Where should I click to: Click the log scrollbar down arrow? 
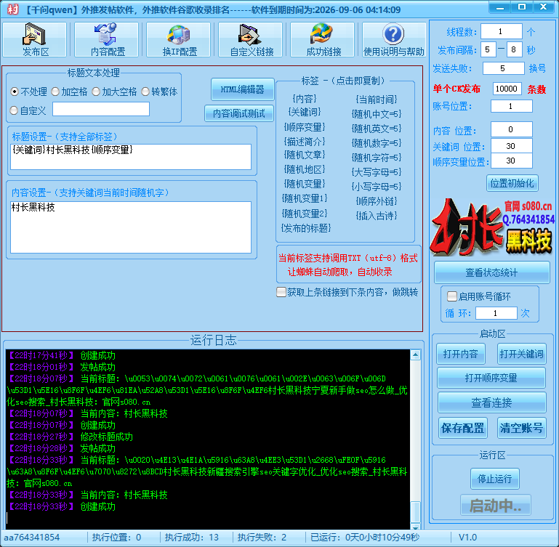pos(415,527)
